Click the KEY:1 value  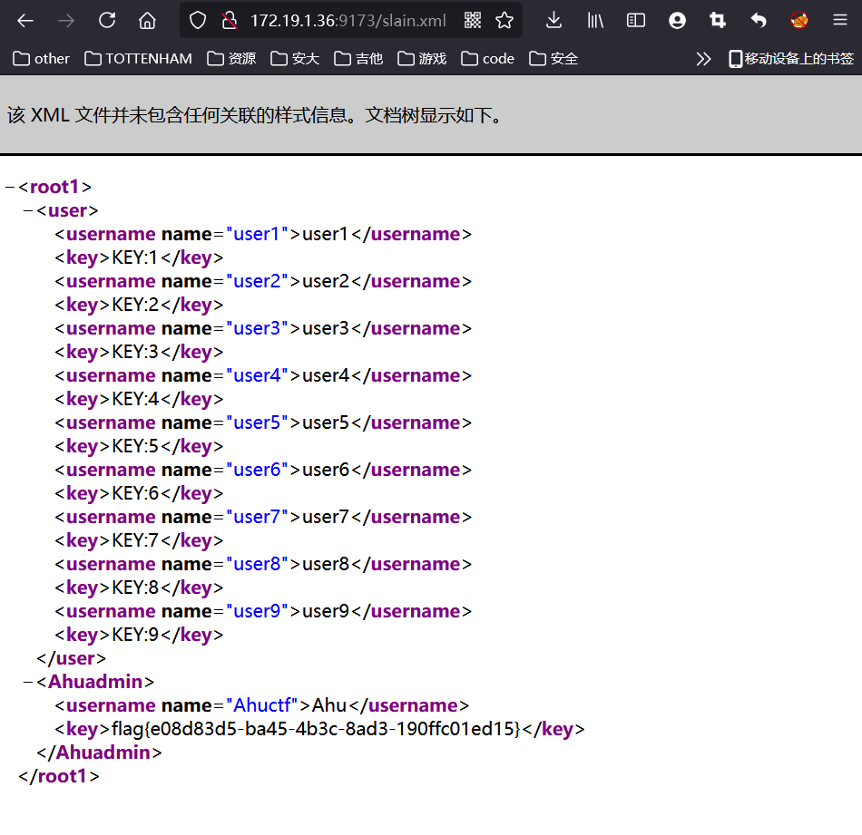[135, 257]
